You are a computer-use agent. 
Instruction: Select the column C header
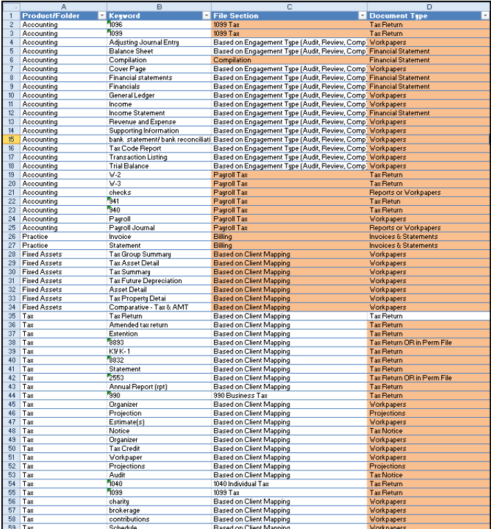[289, 6]
